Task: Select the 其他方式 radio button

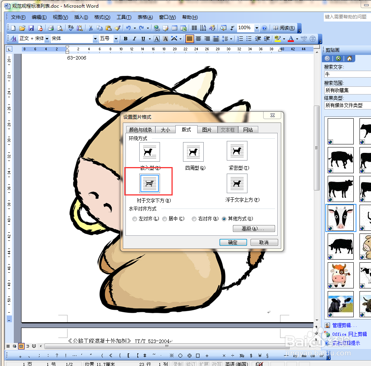Action: [224, 219]
